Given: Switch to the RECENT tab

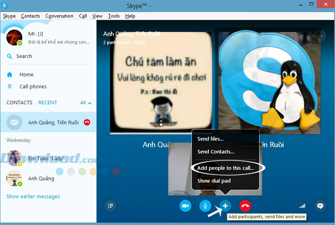Looking at the screenshot, I should [47, 103].
